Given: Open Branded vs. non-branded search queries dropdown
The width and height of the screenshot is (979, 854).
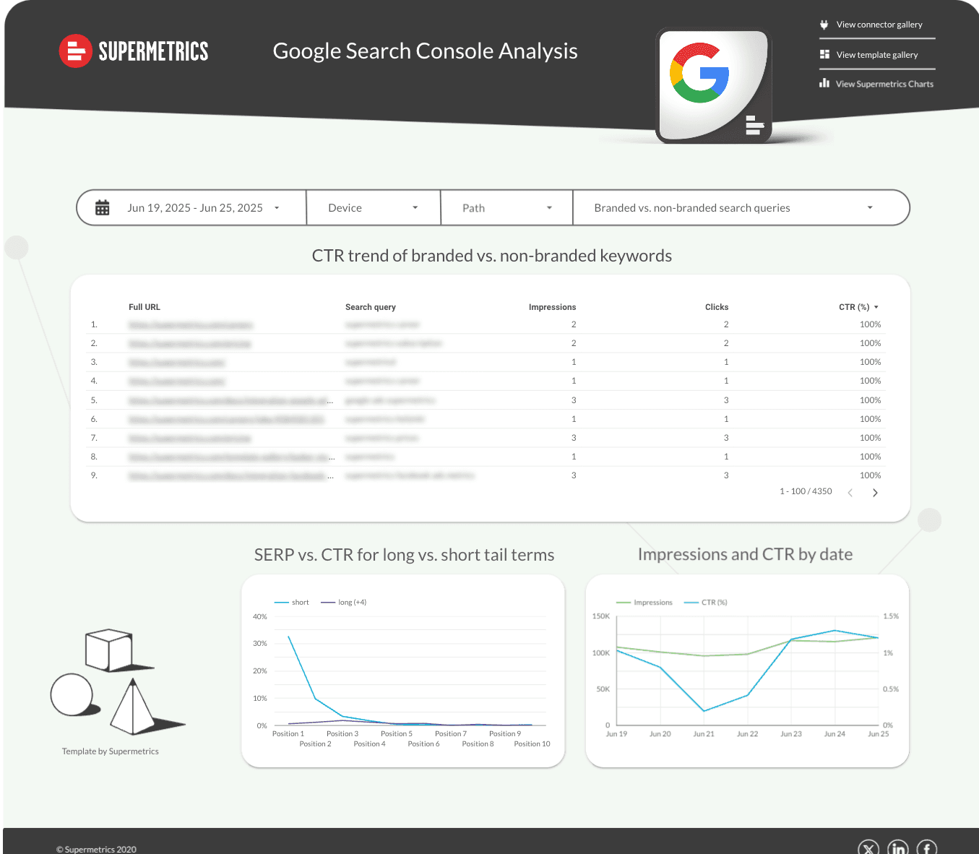Looking at the screenshot, I should [x=733, y=208].
